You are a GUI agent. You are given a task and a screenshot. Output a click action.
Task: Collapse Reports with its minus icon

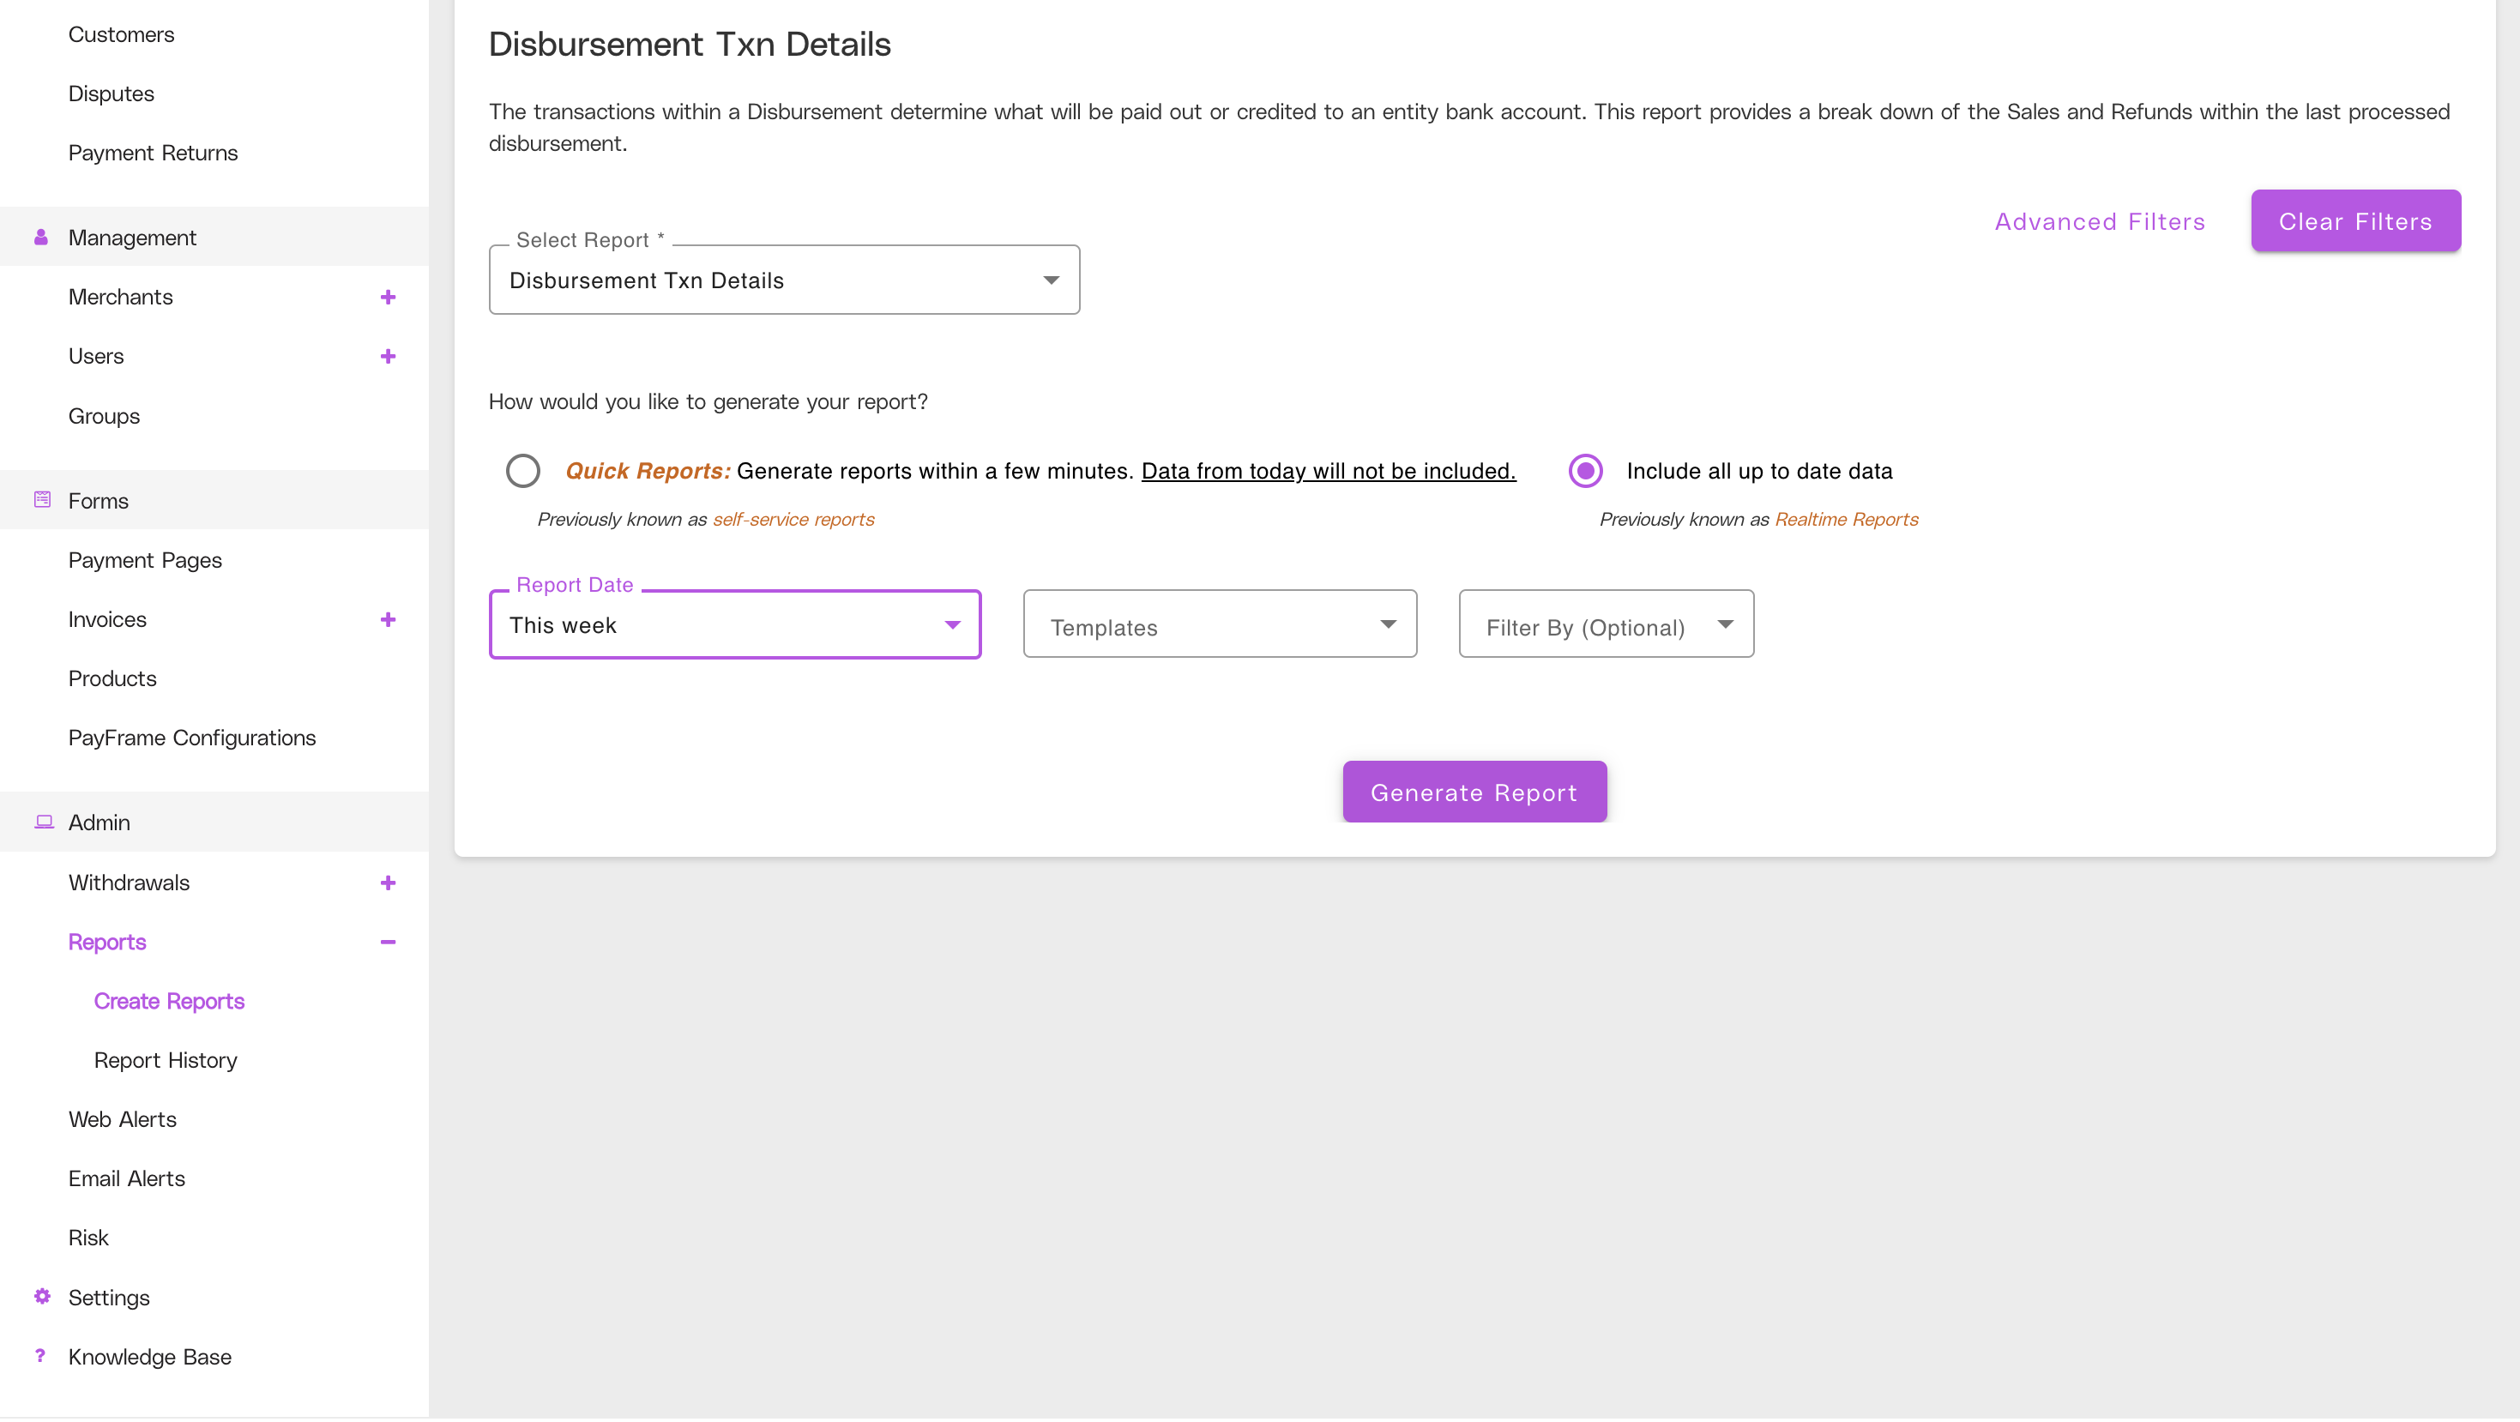coord(389,942)
